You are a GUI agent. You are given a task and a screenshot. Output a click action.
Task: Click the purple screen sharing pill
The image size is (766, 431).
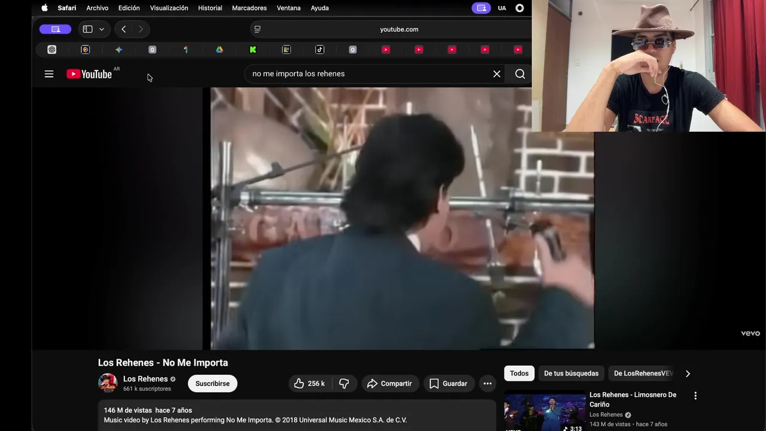[x=55, y=29]
